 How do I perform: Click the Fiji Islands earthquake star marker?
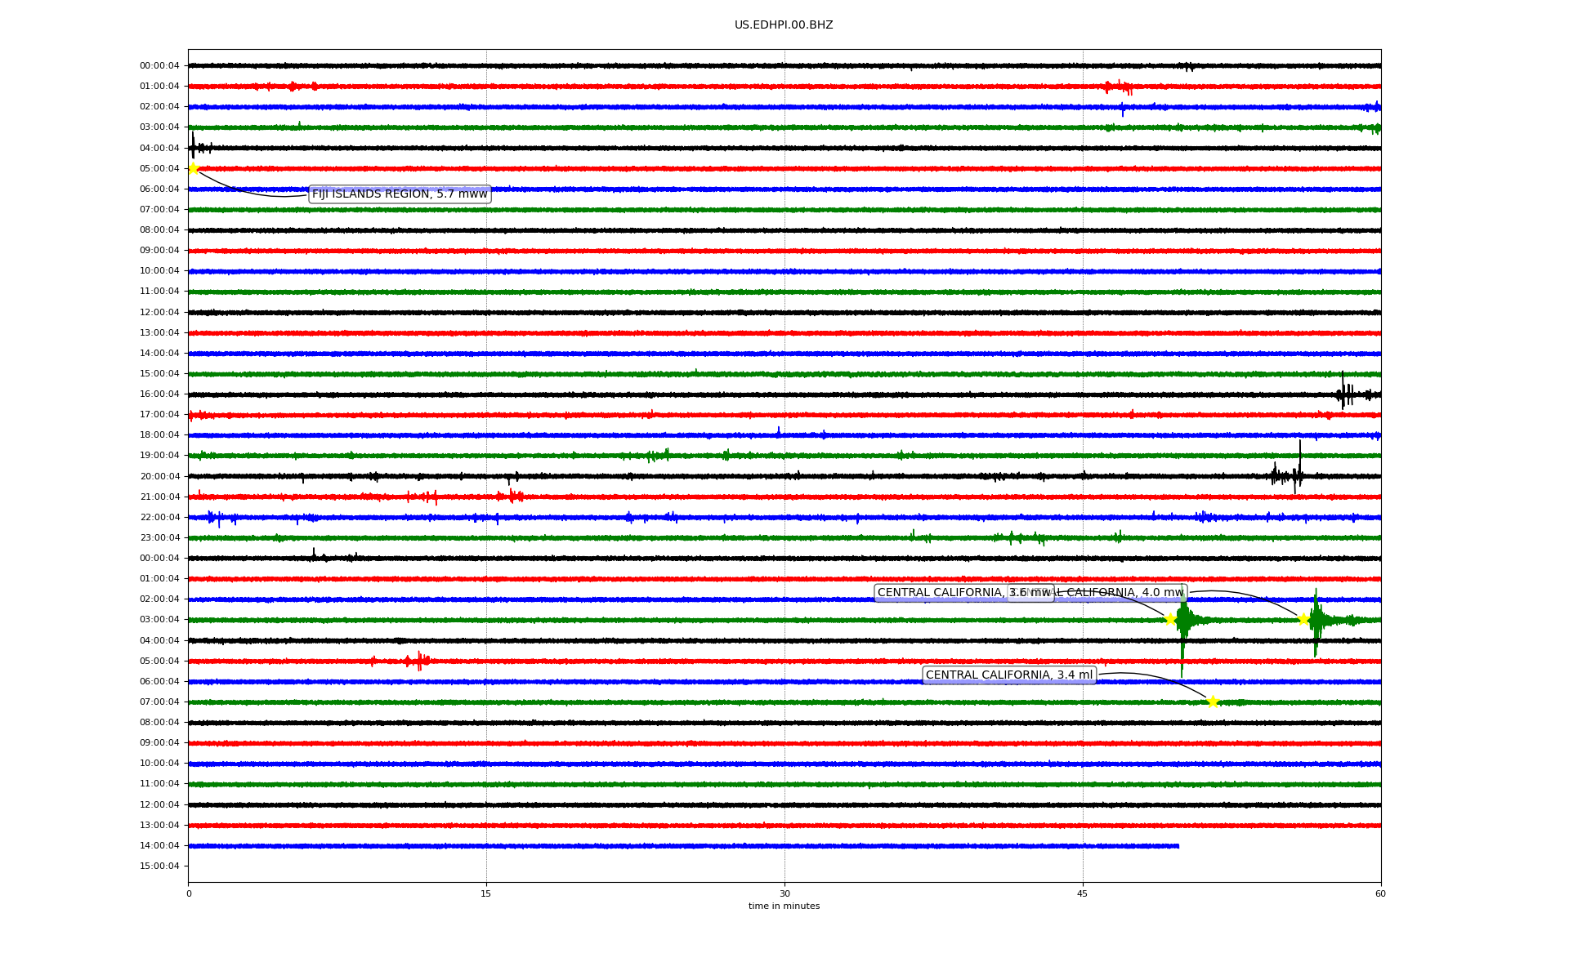coord(193,168)
